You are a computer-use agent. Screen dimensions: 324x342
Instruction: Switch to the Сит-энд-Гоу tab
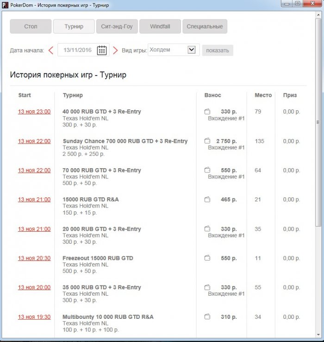[x=117, y=26]
